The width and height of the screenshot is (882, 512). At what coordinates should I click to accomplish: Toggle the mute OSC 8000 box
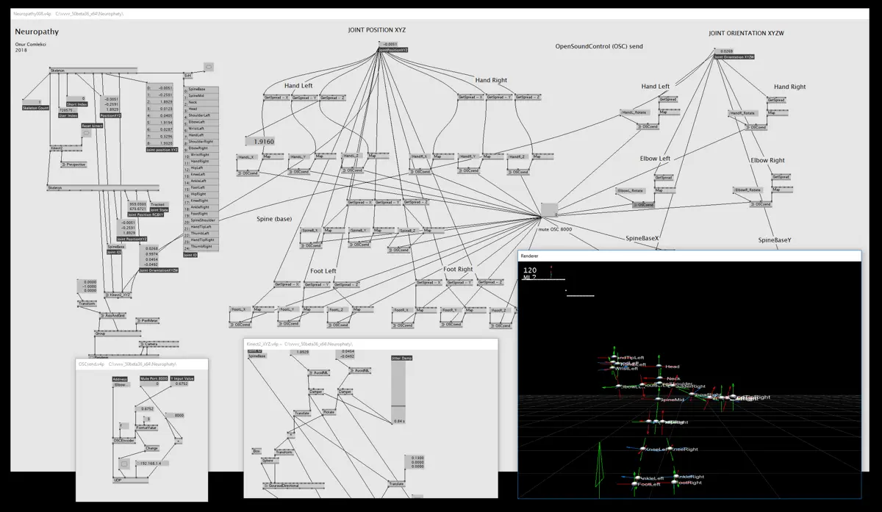549,209
